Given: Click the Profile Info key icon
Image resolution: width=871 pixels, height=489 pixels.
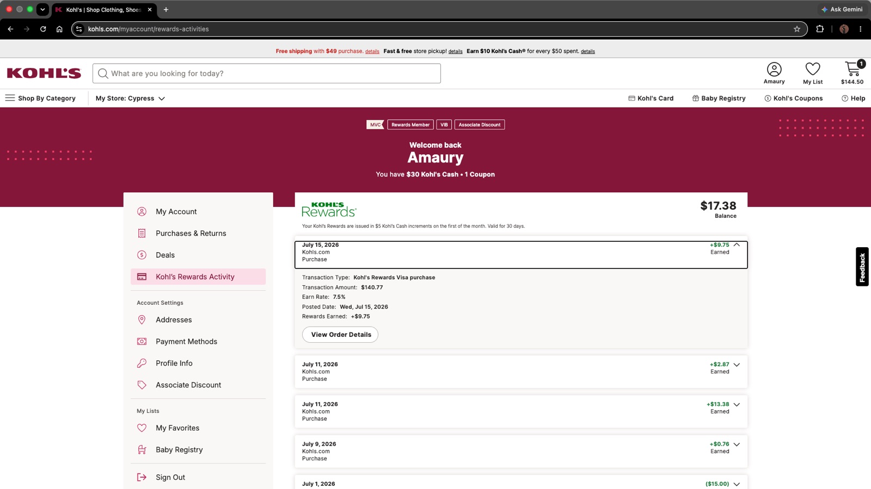Looking at the screenshot, I should pyautogui.click(x=142, y=363).
